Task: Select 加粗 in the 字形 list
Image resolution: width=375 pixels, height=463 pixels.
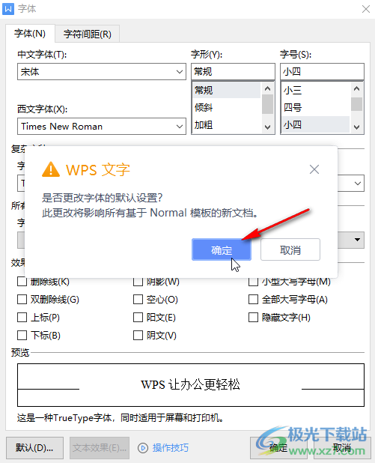Action: (x=226, y=125)
